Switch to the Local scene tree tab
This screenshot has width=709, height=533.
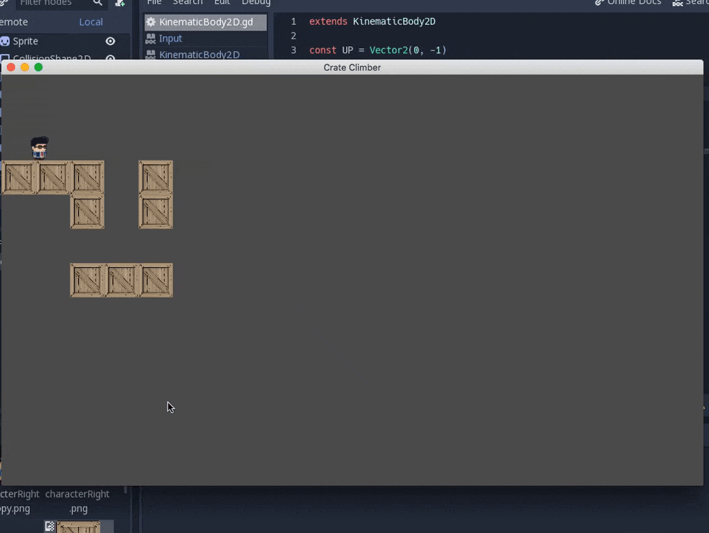pos(91,22)
